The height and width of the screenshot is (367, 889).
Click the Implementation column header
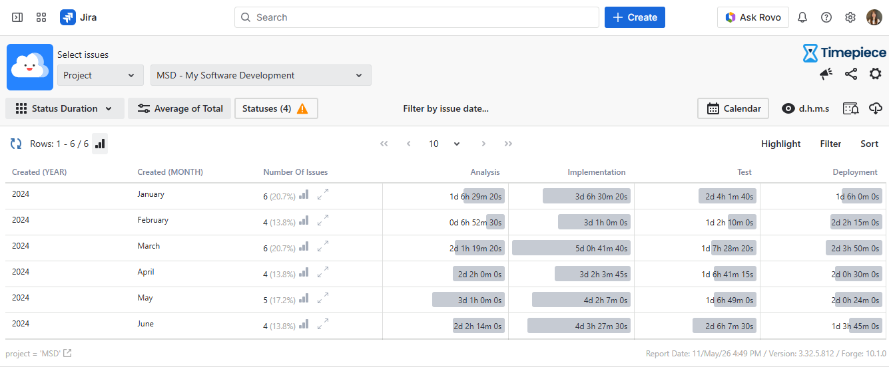(597, 172)
